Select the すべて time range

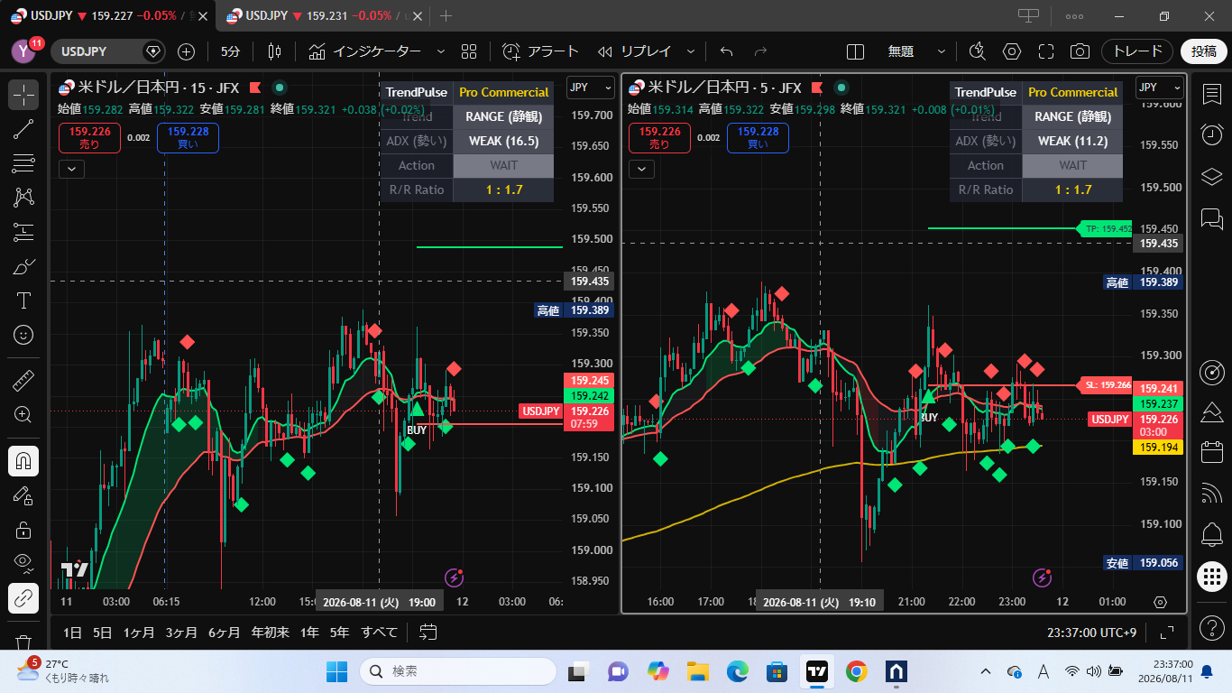click(x=379, y=633)
